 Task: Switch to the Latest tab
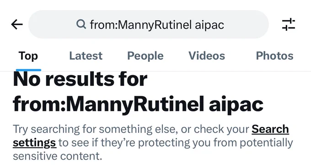tap(86, 56)
